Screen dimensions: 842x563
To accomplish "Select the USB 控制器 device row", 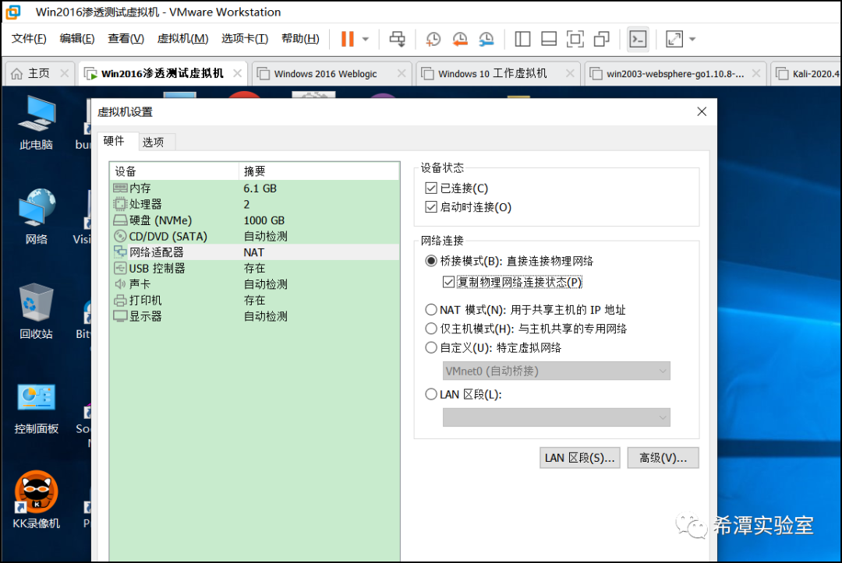I will [x=254, y=268].
